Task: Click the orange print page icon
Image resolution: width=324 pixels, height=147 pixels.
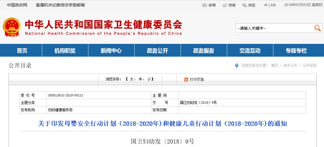Action: point(186,79)
